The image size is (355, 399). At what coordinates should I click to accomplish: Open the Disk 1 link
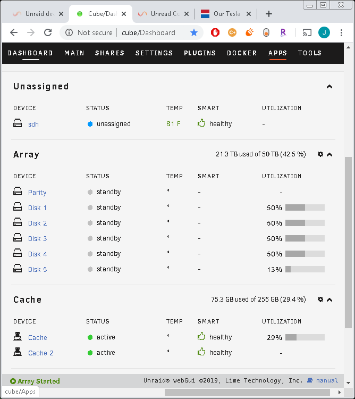[x=37, y=207]
